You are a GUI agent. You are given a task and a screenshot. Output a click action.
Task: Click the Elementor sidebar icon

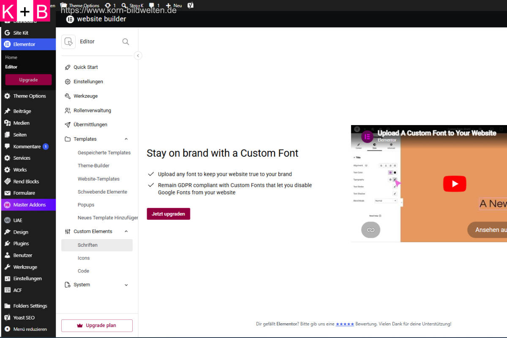[x=7, y=44]
